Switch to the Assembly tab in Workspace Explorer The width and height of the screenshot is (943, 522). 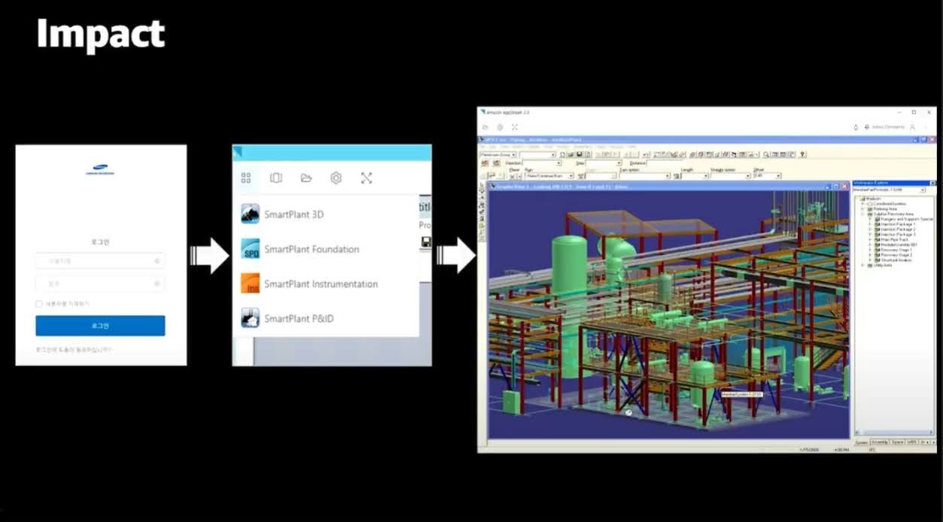point(879,442)
